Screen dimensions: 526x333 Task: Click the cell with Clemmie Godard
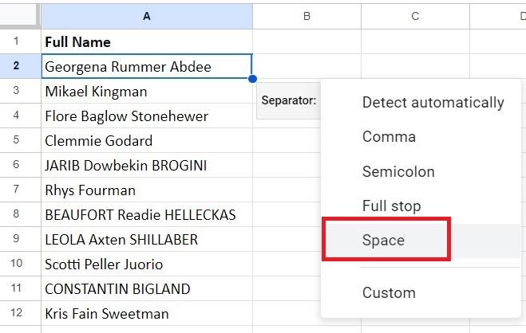(147, 141)
